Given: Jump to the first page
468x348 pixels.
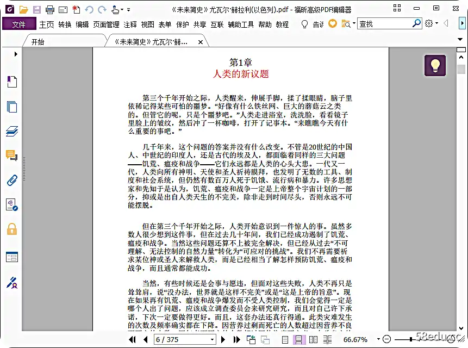Looking at the screenshot, I should 132,339.
